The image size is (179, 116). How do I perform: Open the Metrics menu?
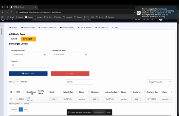[x=13, y=27]
